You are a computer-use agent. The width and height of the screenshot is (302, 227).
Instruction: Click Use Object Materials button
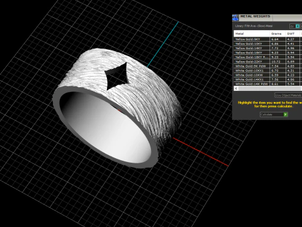click(x=288, y=95)
